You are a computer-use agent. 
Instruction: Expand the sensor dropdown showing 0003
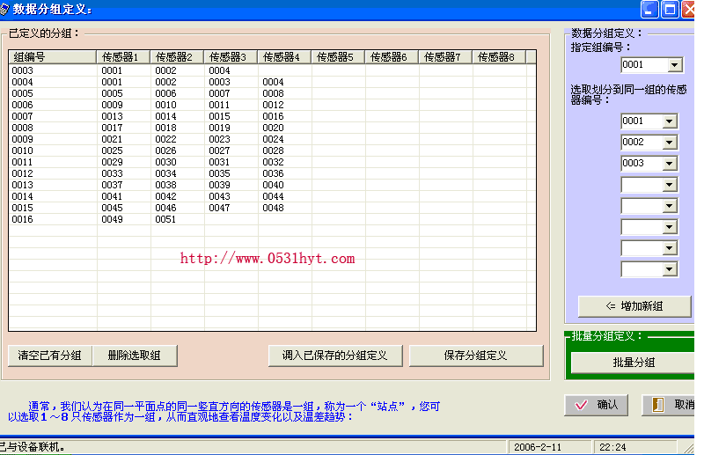coord(669,164)
